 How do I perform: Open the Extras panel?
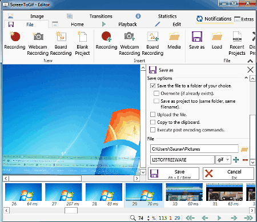pyautogui.click(x=244, y=19)
